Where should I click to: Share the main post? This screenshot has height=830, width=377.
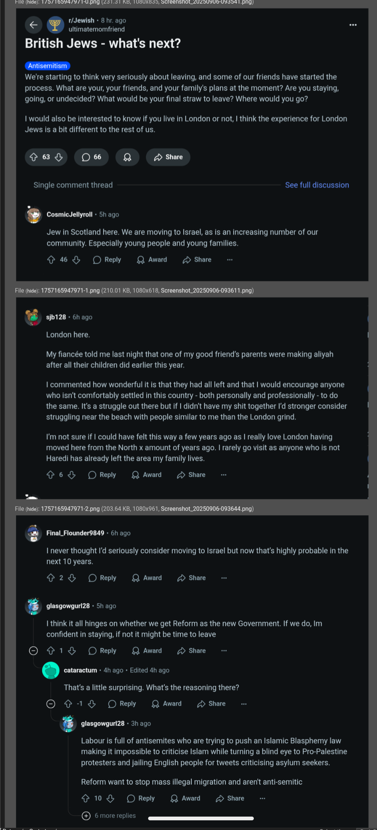[x=168, y=157]
